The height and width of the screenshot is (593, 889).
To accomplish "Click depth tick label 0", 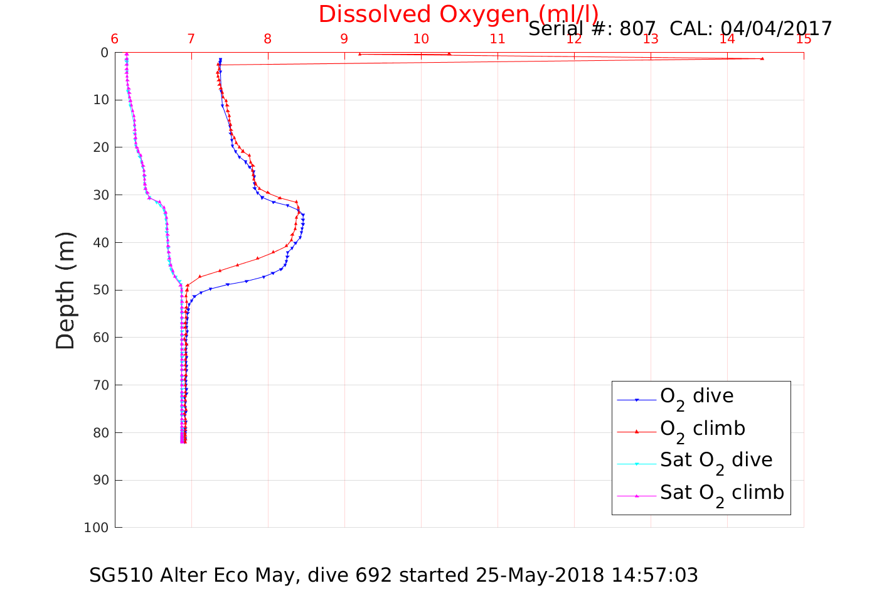I will pyautogui.click(x=104, y=53).
